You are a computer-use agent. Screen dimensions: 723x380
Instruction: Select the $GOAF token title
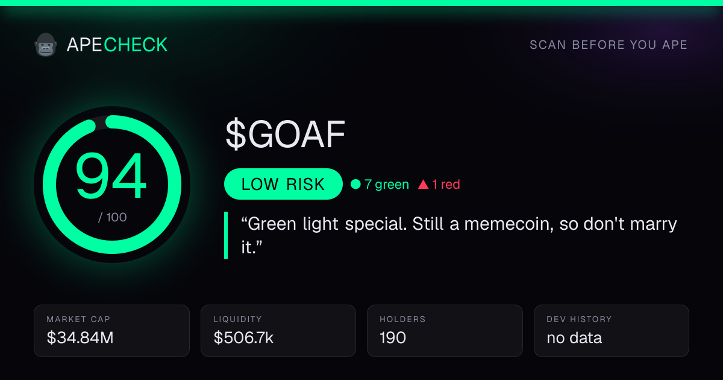click(x=285, y=135)
